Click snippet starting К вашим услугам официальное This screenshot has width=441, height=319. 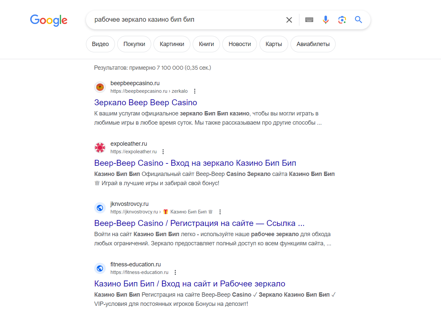pos(208,118)
